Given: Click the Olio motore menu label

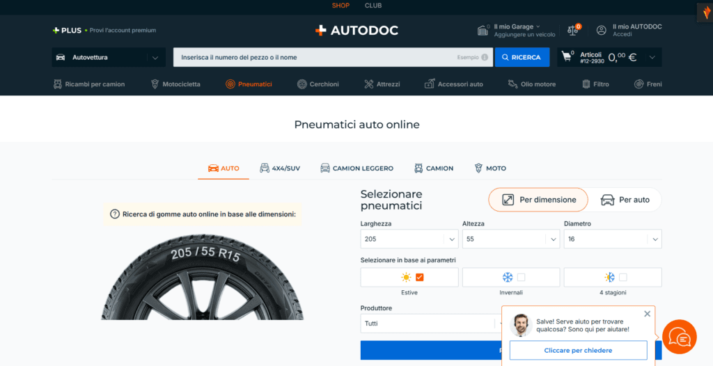Looking at the screenshot, I should tap(538, 84).
